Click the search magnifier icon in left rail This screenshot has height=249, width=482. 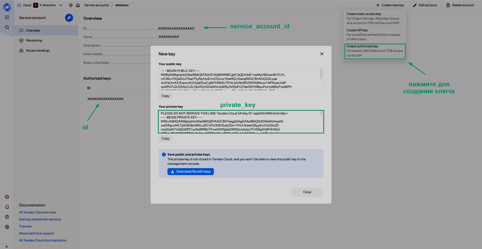pos(7,27)
